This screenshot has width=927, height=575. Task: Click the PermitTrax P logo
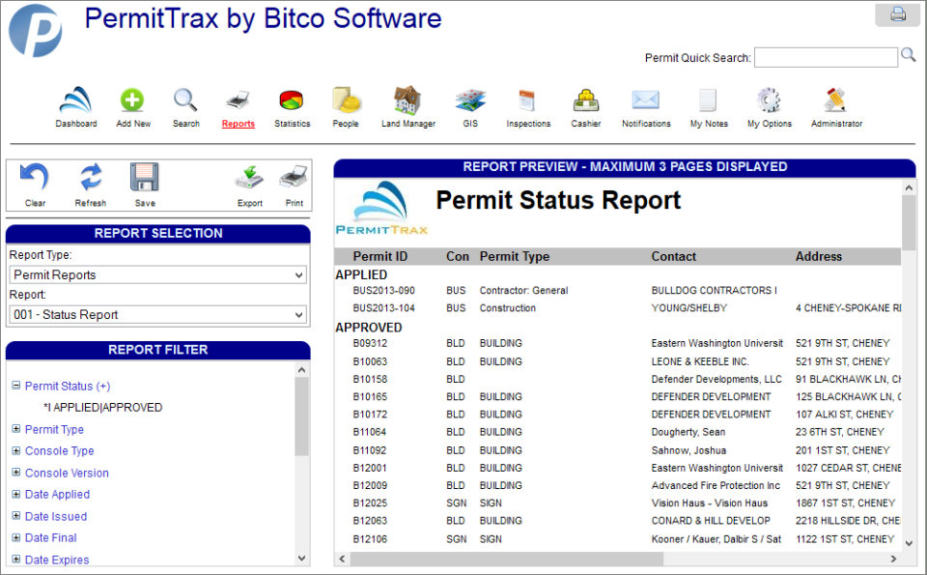(x=36, y=31)
